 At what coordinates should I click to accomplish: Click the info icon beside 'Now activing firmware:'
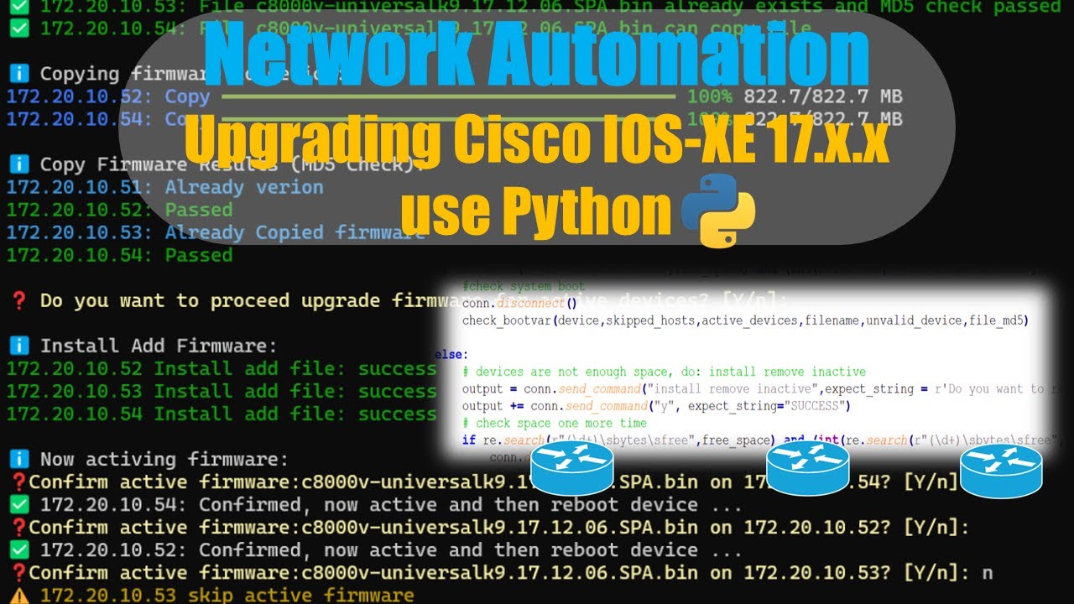[18, 459]
